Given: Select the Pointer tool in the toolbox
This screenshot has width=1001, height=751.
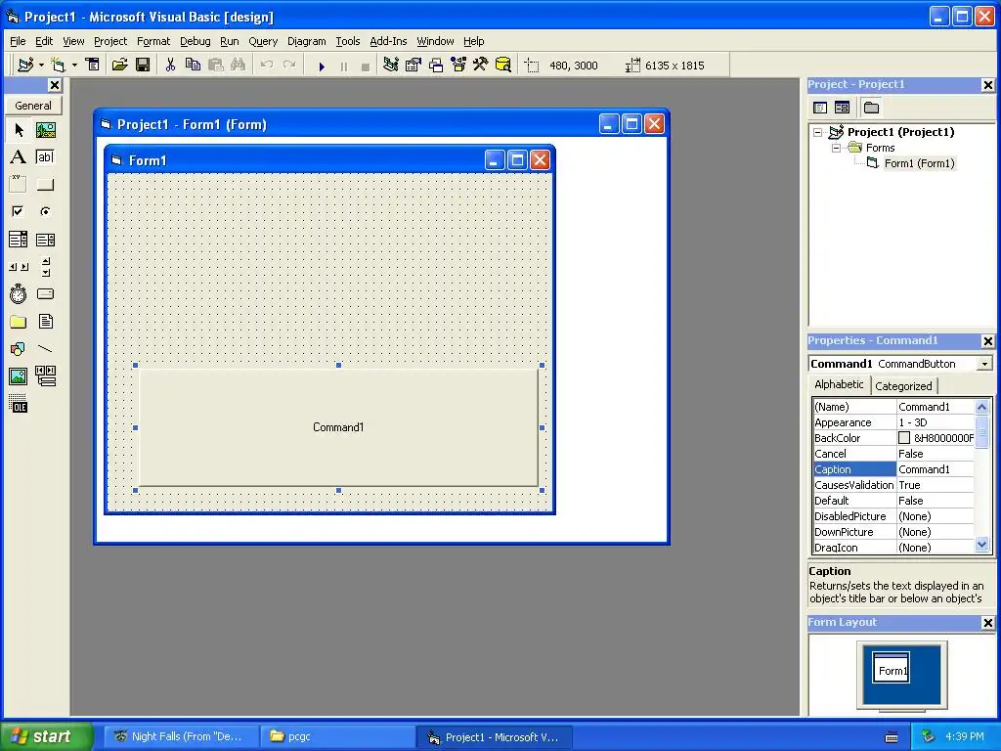Looking at the screenshot, I should tap(19, 130).
